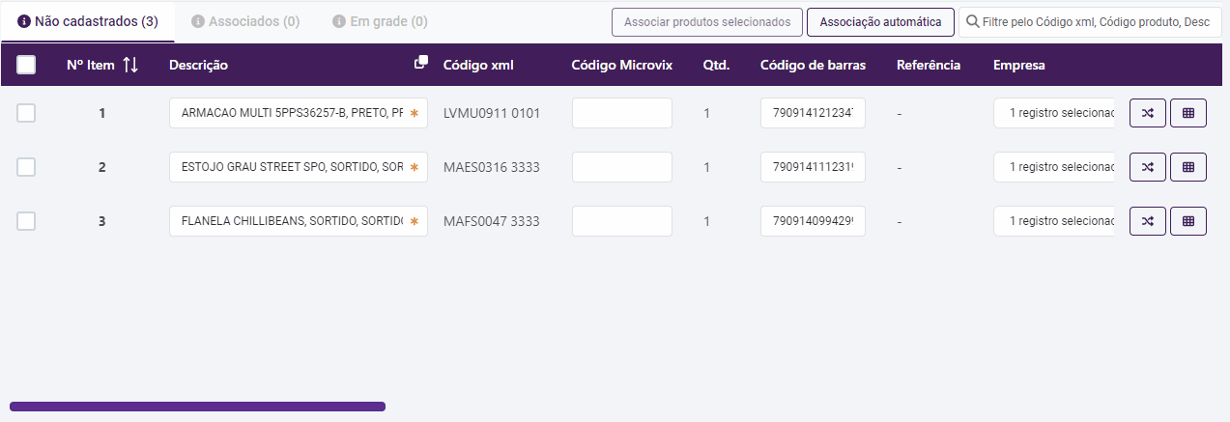Switch to Não cadastrados tab
Viewport: 1230px width, 422px height.
tap(88, 21)
